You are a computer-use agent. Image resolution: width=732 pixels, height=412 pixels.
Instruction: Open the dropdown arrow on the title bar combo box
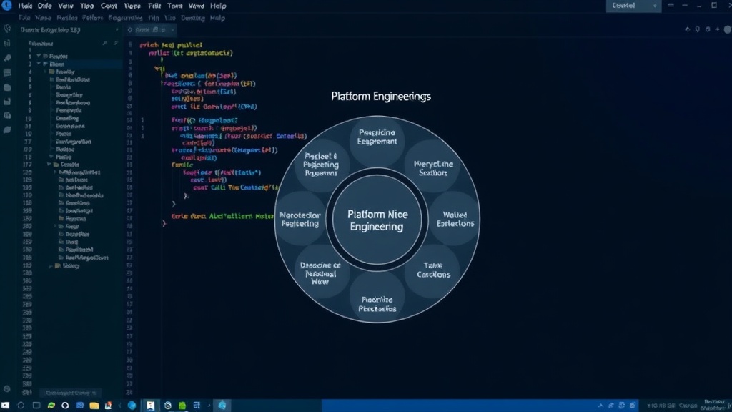[x=655, y=6]
